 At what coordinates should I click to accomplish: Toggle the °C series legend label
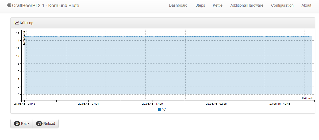[164, 109]
